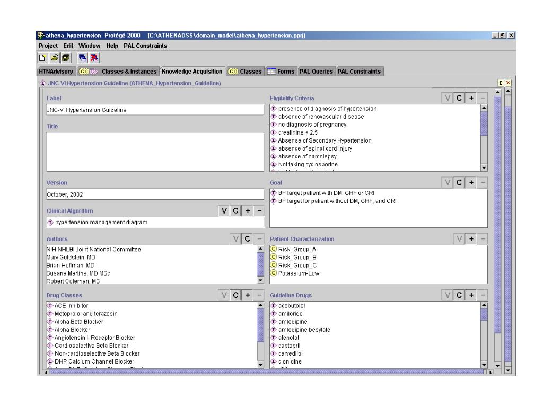Click the plus add button for Eligibility Criteria
The height and width of the screenshot is (407, 543).
tap(471, 98)
